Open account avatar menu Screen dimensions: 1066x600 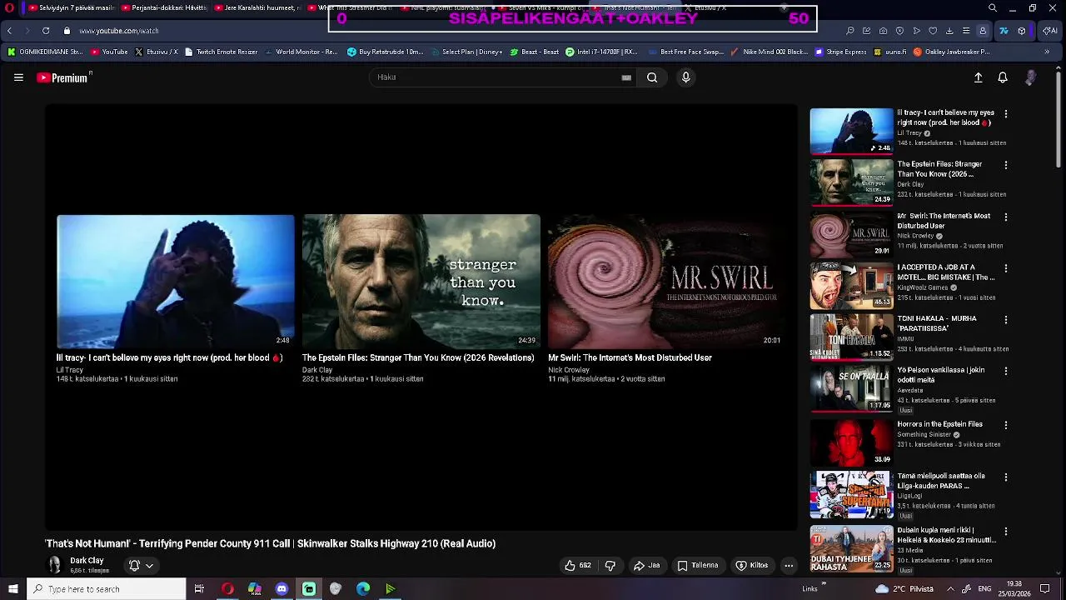(1030, 77)
